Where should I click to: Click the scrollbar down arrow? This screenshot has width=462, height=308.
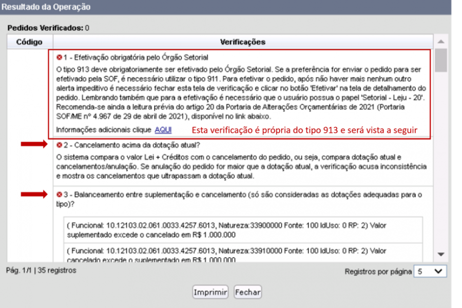(441, 255)
